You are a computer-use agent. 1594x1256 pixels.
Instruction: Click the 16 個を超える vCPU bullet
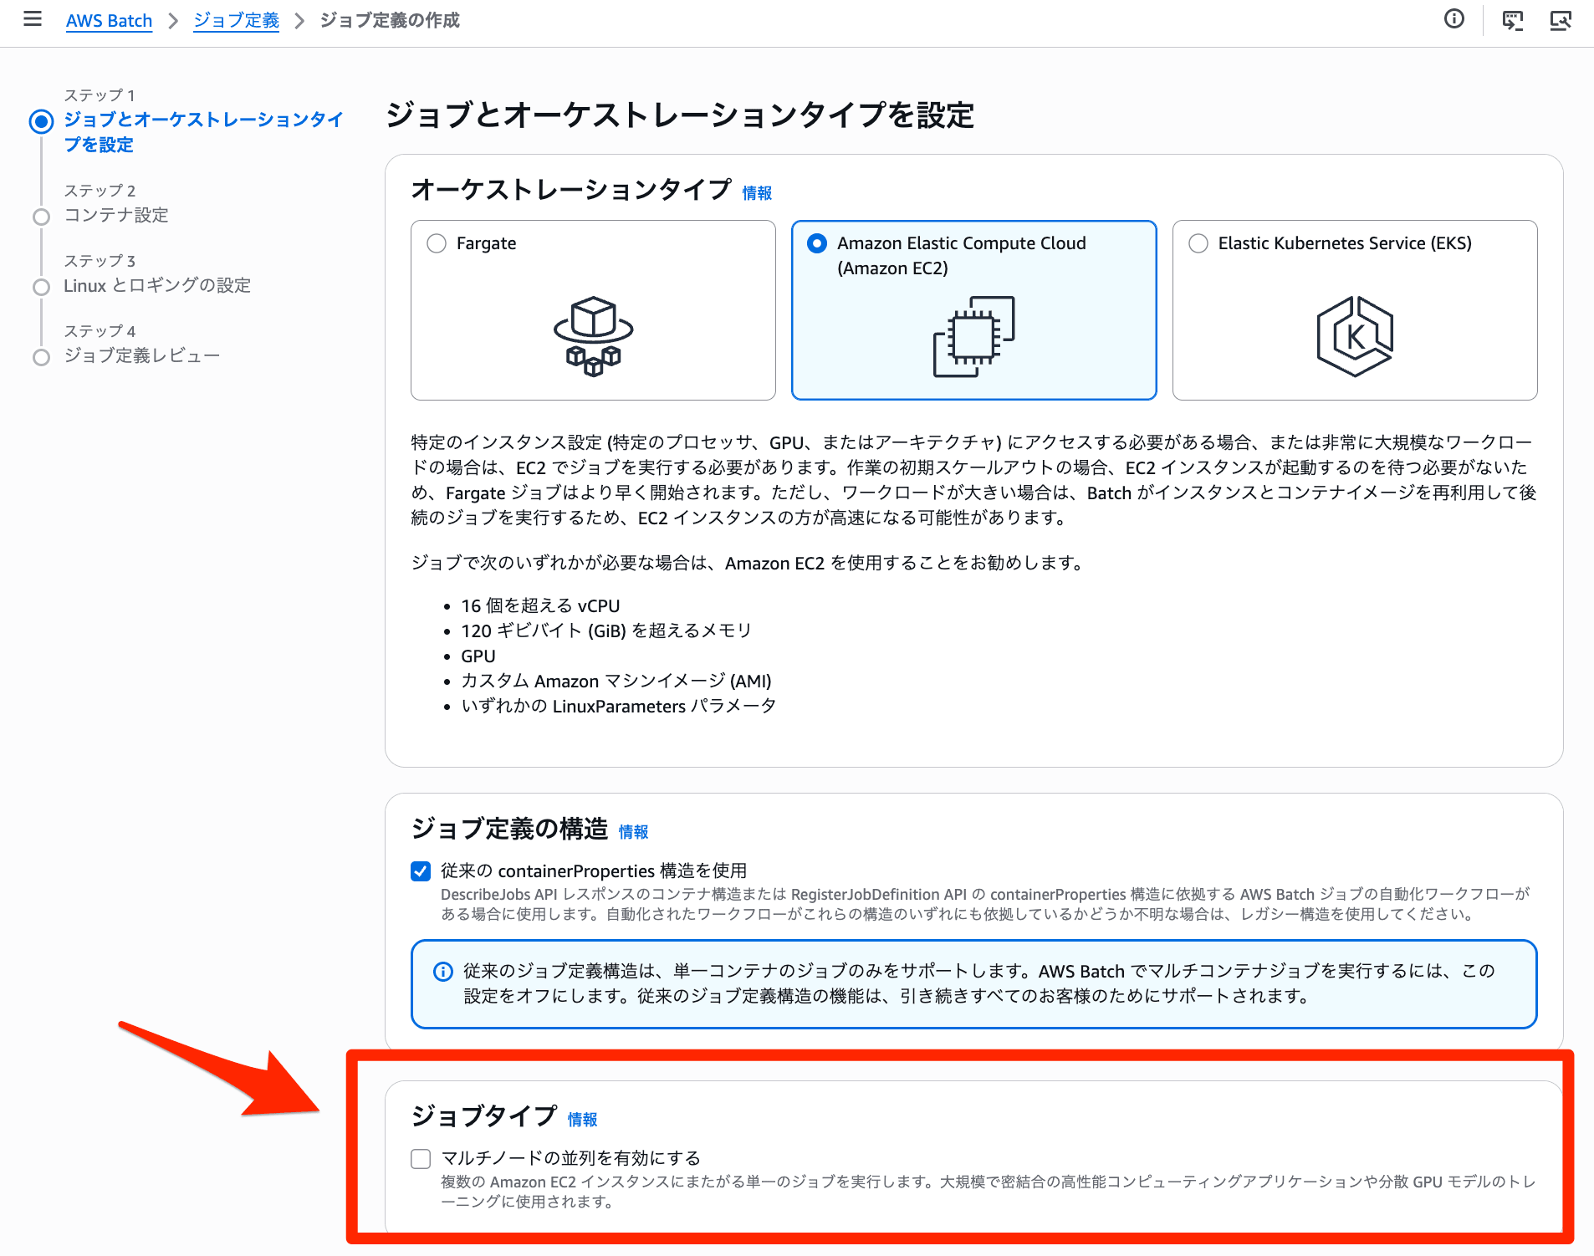tap(540, 605)
